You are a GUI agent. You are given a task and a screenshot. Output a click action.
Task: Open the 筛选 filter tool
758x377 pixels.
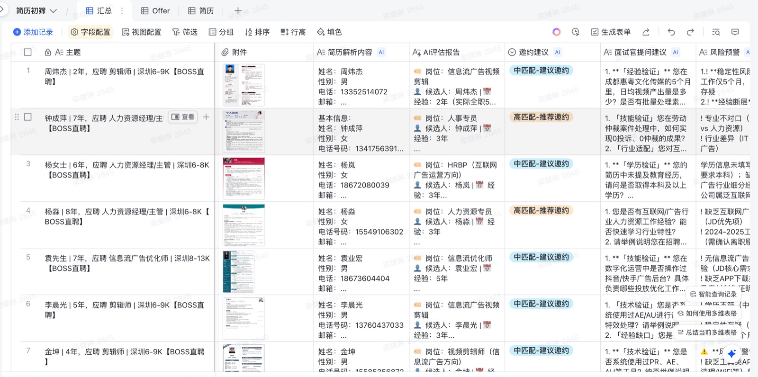[185, 32]
